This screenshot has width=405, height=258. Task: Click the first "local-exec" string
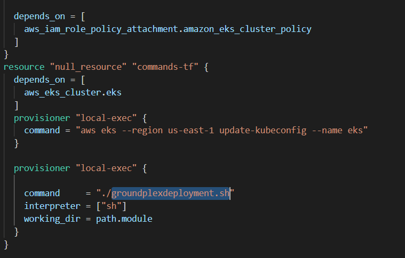click(106, 118)
